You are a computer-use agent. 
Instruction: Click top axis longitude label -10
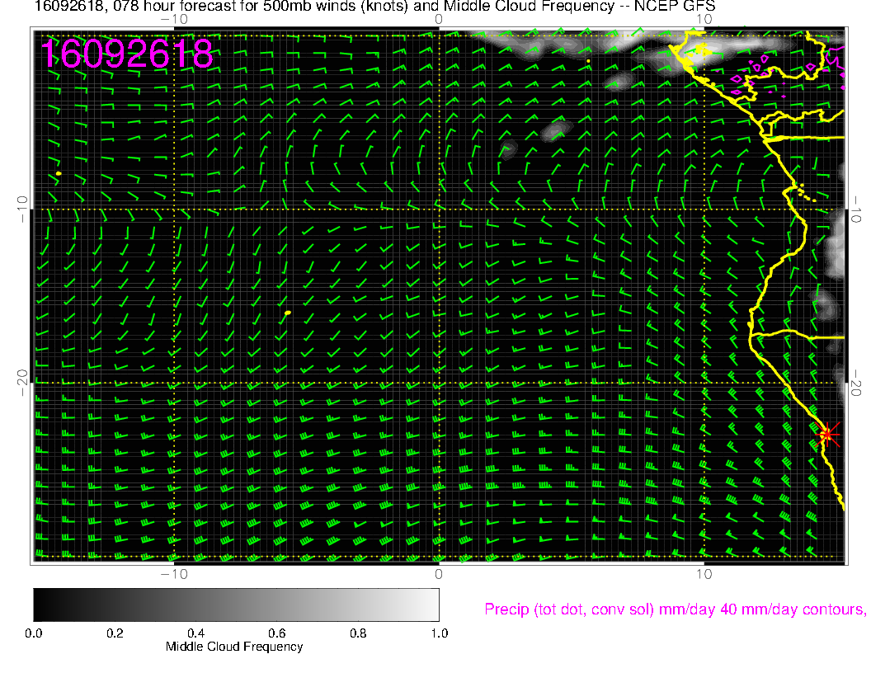click(x=174, y=20)
